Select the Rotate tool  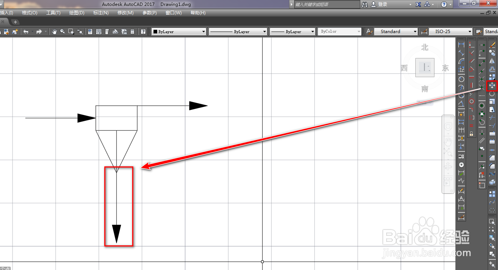coord(492,94)
